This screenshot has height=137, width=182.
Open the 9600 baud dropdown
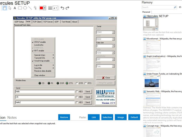tap(113, 39)
